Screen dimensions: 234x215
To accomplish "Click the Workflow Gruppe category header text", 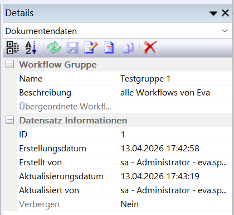I will pyautogui.click(x=58, y=65).
